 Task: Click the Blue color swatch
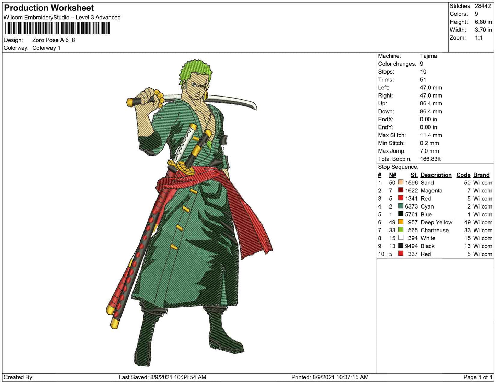(x=401, y=214)
